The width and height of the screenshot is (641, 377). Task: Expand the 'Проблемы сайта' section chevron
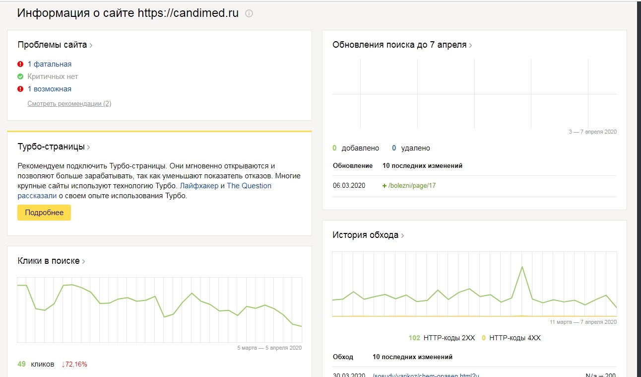pos(91,45)
